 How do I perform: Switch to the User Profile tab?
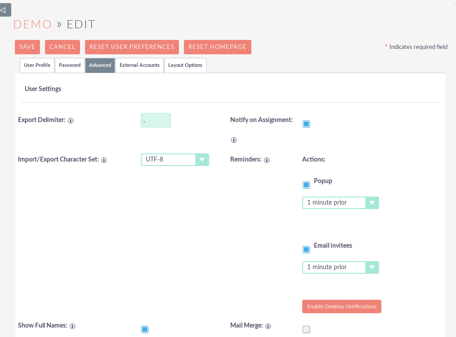click(x=37, y=65)
